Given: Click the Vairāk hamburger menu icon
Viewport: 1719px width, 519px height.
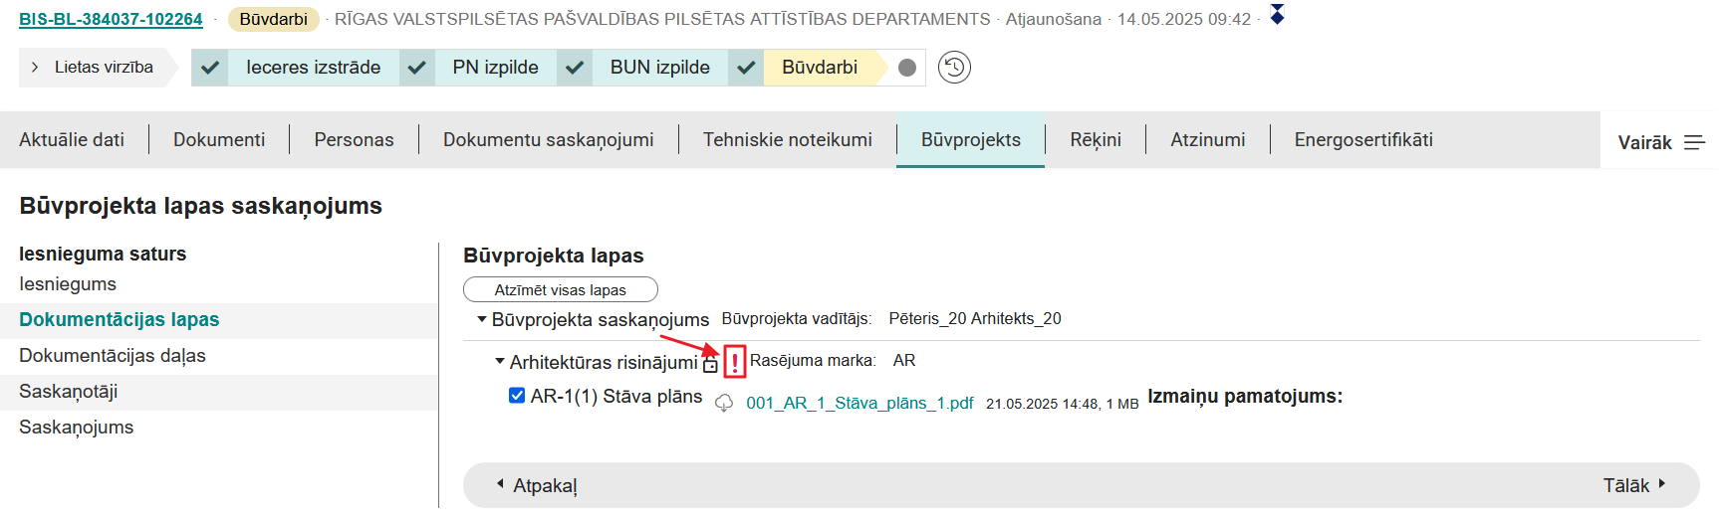Looking at the screenshot, I should pyautogui.click(x=1694, y=143).
